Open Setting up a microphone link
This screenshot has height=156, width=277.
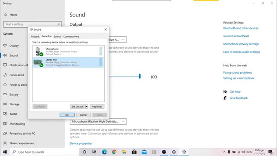click(238, 78)
